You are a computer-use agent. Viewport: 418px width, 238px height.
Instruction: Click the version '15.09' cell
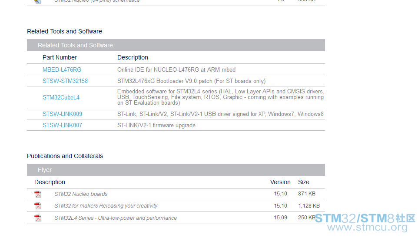point(280,218)
